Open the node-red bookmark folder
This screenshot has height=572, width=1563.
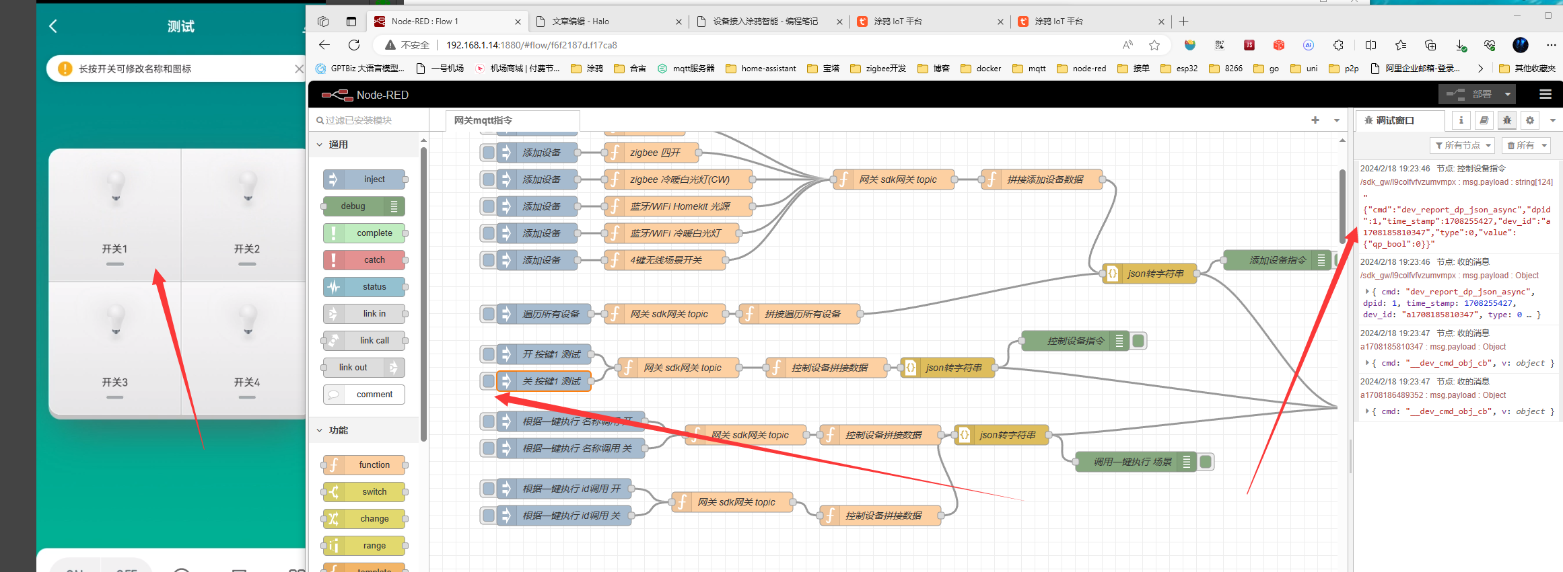coord(1082,69)
